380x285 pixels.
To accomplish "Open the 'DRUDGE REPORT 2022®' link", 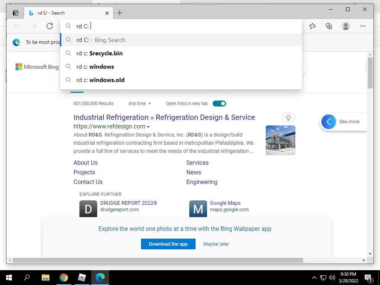I will [x=129, y=203].
